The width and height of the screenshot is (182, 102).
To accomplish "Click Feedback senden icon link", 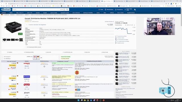I will pos(116,43).
